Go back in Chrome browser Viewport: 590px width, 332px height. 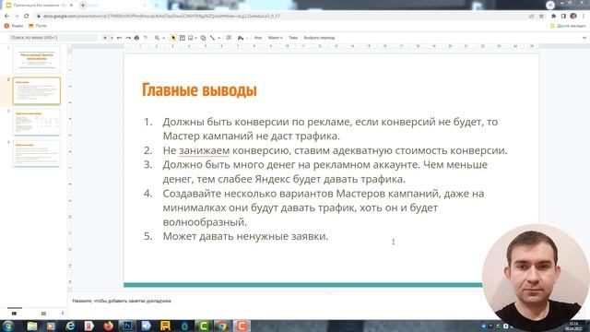click(x=6, y=17)
